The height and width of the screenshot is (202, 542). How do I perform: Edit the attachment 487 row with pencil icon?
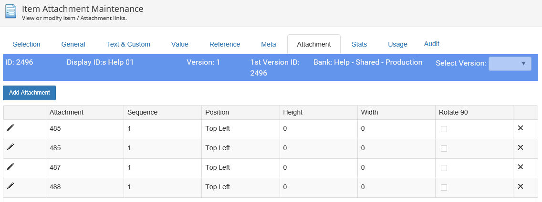point(10,167)
